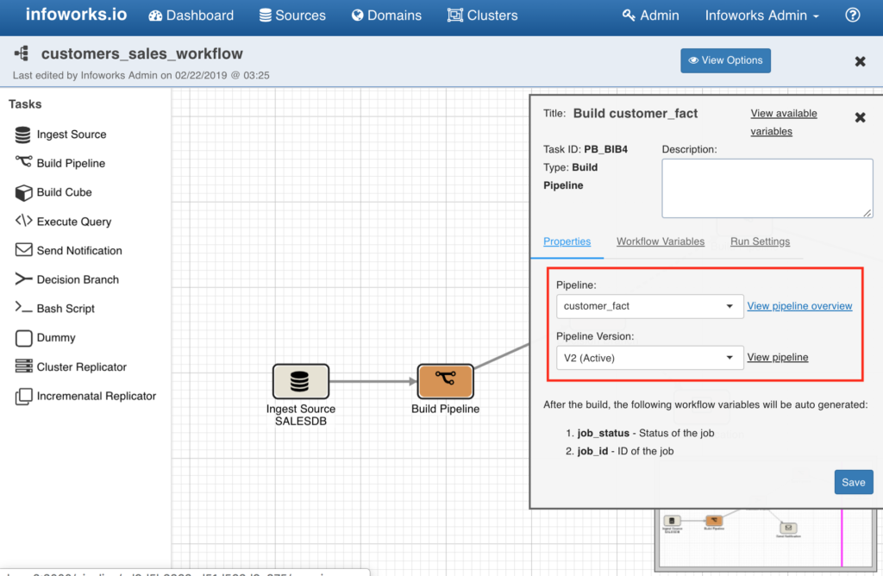
Task: Open the Pipeline Version dropdown
Action: click(649, 357)
